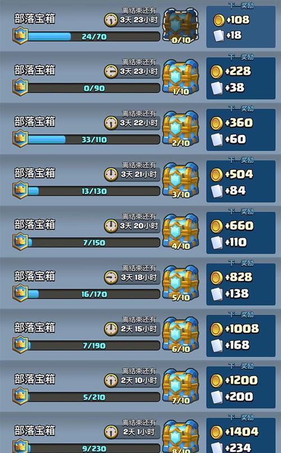Click the crown badge beside 24/70 progress

tap(20, 35)
